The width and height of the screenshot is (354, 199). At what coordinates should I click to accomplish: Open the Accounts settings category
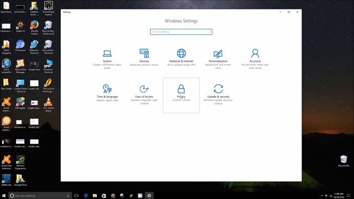point(255,59)
